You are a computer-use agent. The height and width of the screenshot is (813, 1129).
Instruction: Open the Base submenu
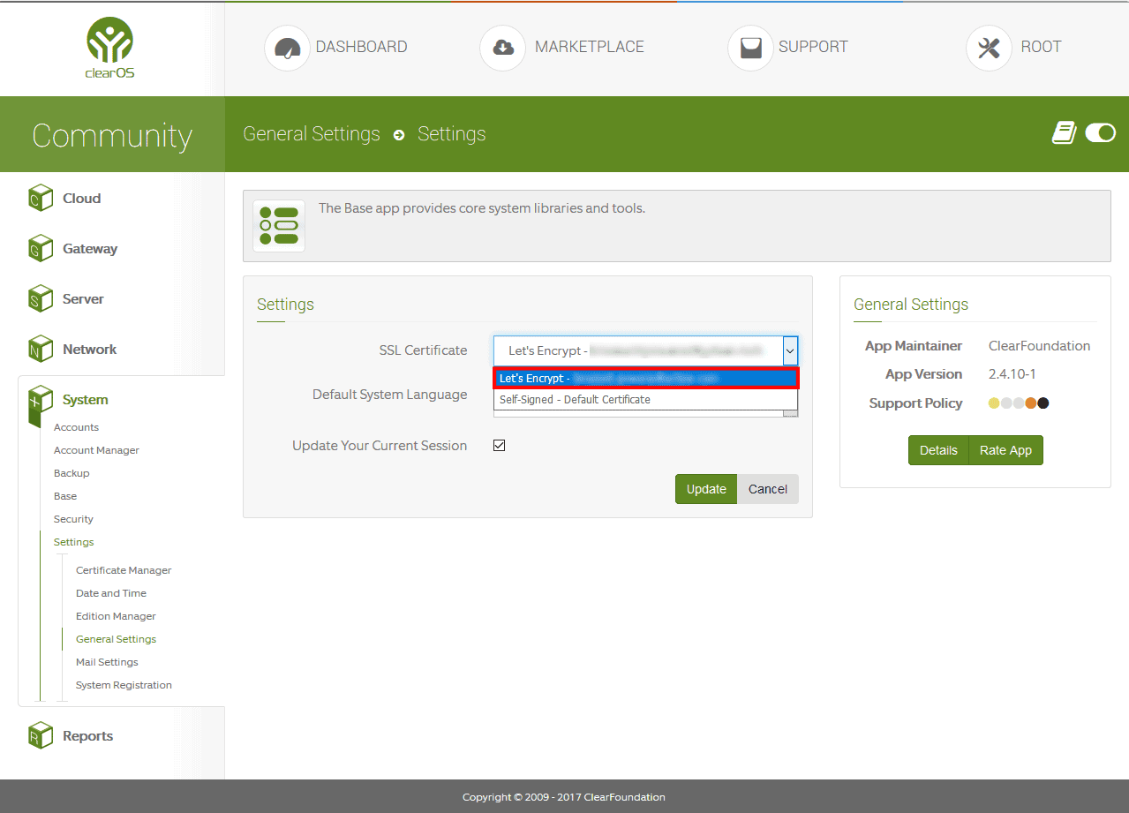[x=65, y=496]
